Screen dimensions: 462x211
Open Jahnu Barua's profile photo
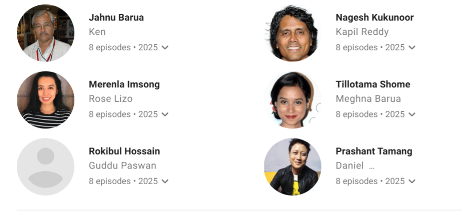pos(46,33)
